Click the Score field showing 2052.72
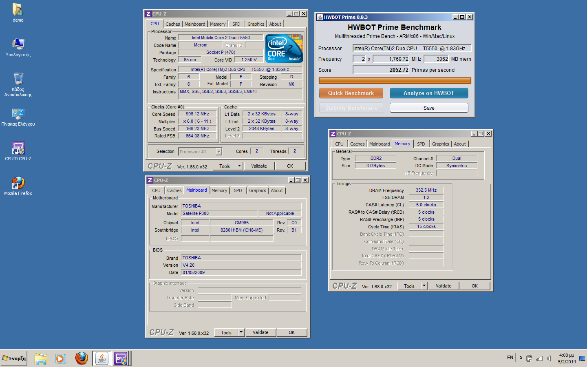Screen dimensions: 587x367 coord(381,70)
